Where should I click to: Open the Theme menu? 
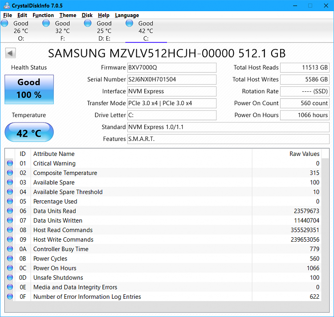pyautogui.click(x=68, y=15)
